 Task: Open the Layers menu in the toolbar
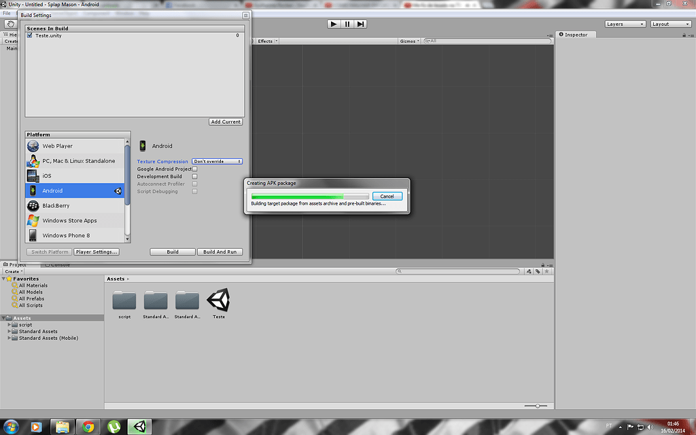coord(624,23)
